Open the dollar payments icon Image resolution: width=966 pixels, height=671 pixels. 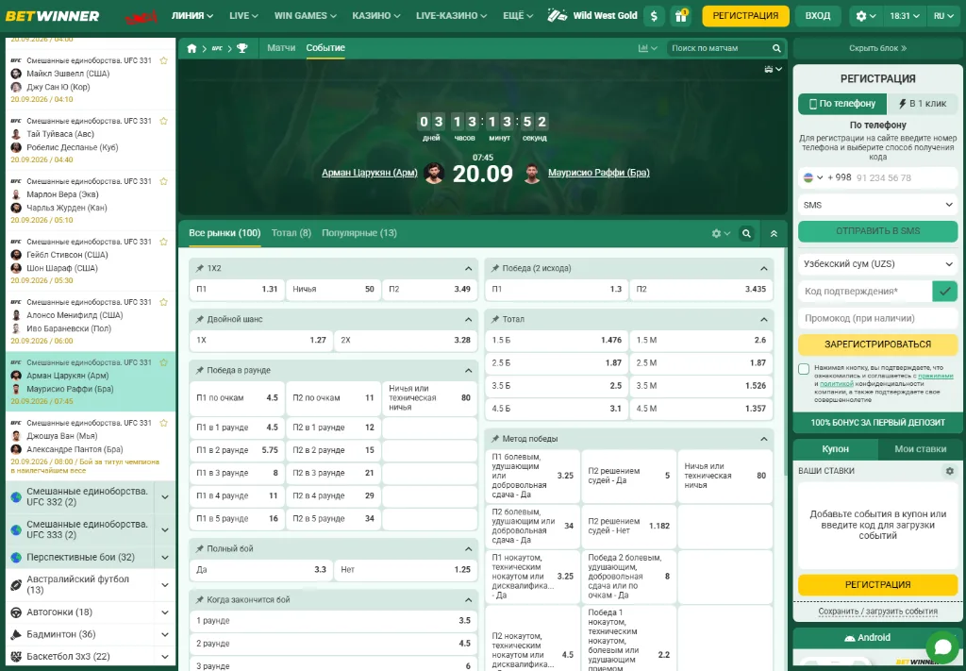point(654,16)
